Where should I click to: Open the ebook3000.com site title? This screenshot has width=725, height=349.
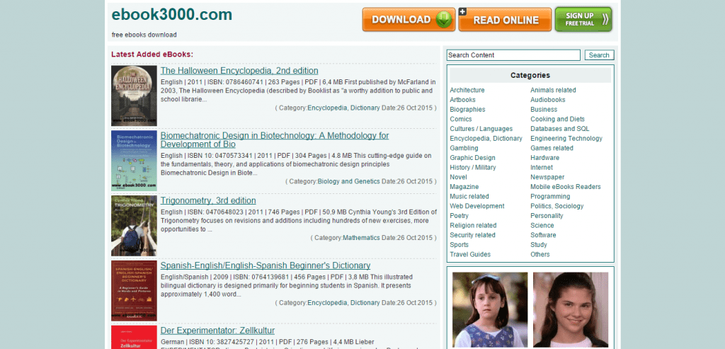coord(171,15)
